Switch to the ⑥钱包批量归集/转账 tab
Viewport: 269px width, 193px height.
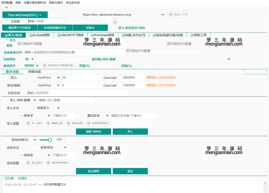tap(168, 35)
